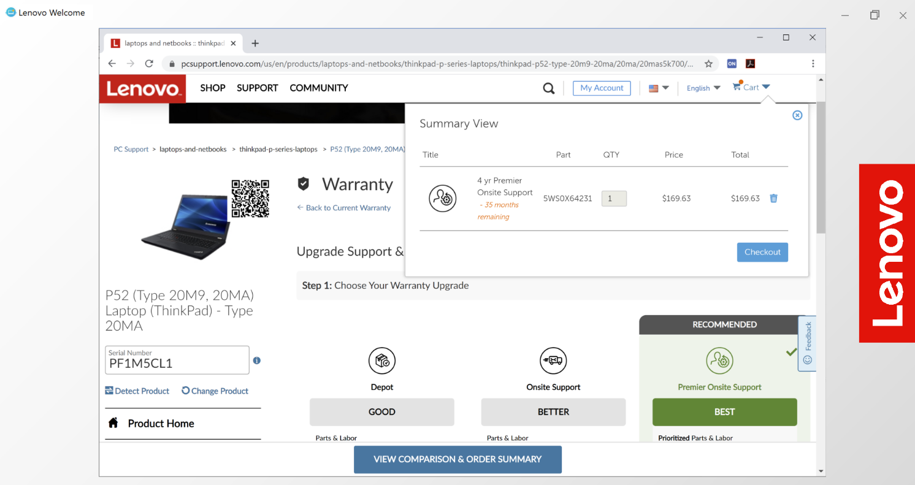Click the Adobe Acrobat extension icon
Image resolution: width=915 pixels, height=485 pixels.
pos(750,64)
